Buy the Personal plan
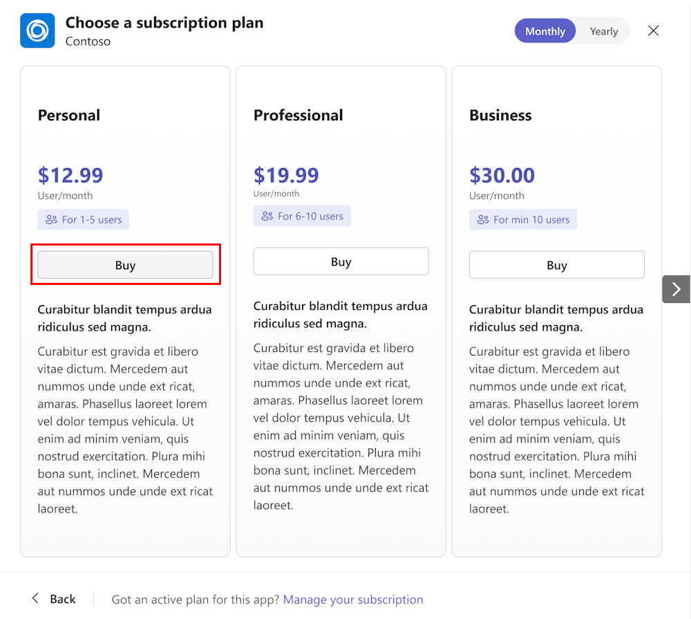The image size is (691, 619). pos(125,265)
